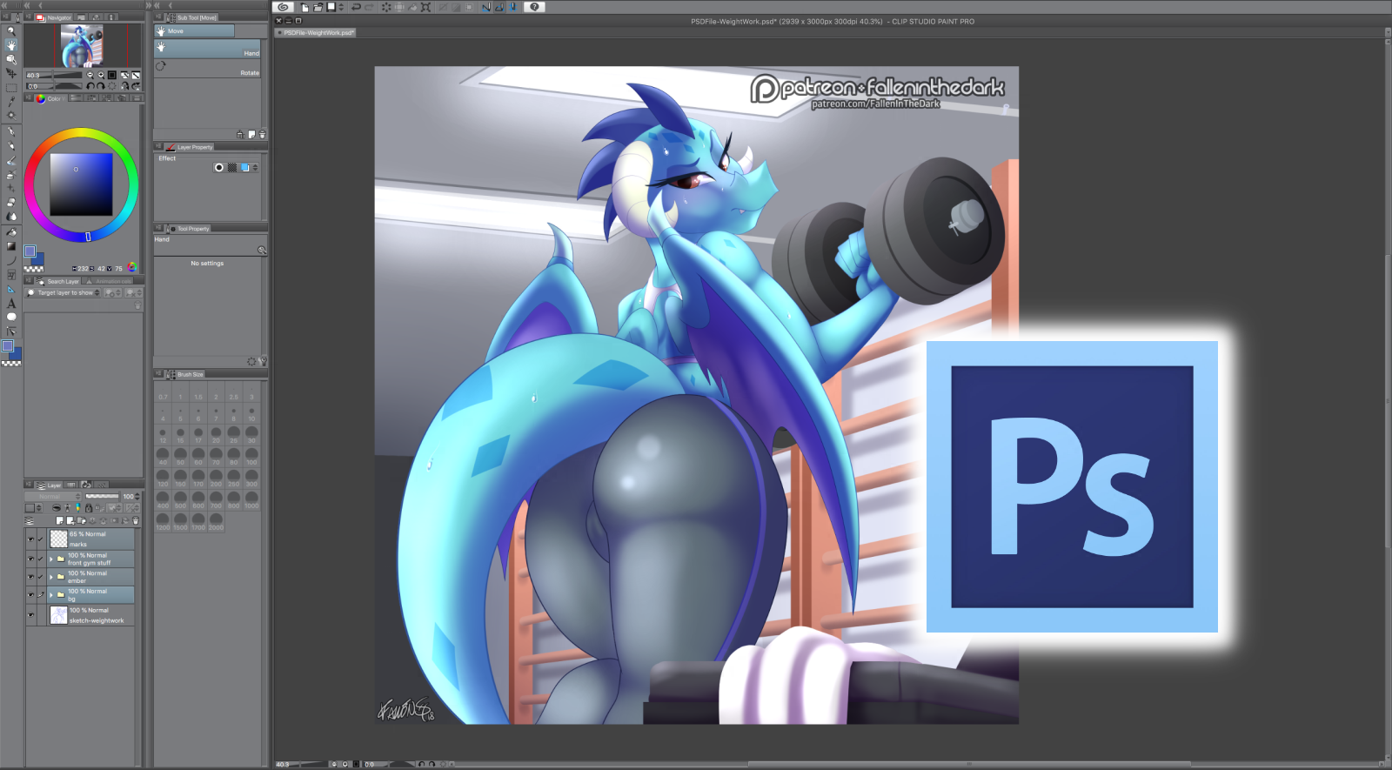
Task: Click the Transform scale icon in toolbar
Action: coord(425,7)
